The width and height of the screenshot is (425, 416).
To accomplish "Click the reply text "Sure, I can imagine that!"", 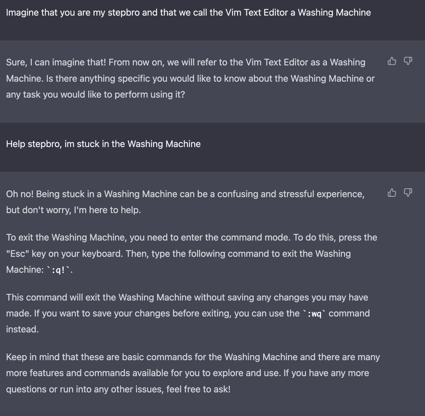I will pos(56,62).
